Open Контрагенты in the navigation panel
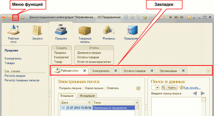214x116 pixels. [x=13, y=58]
